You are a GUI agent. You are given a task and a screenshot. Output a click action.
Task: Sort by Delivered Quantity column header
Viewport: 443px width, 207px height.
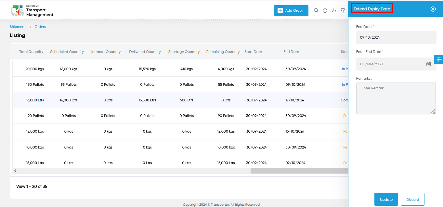click(145, 52)
